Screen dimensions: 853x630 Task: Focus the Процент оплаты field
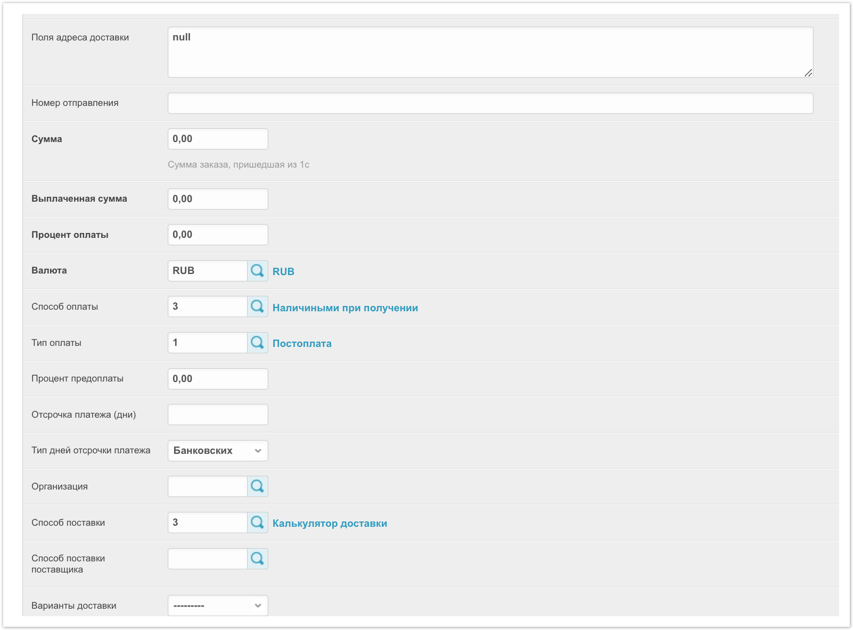point(218,235)
